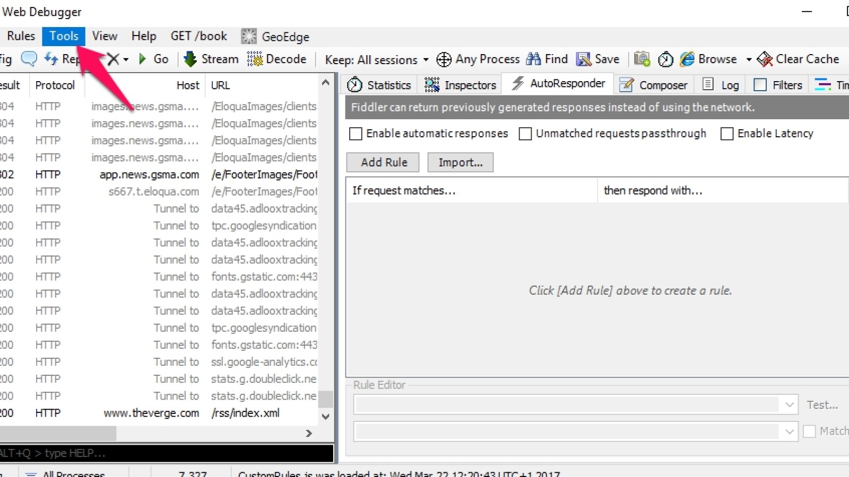Click the Save toolbar icon
Viewport: 849px width, 477px height.
tap(584, 59)
